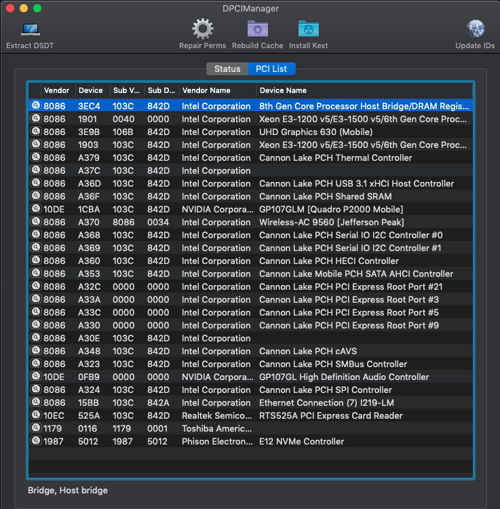Click lookup icon for HECI Controller row
Screen dimensions: 500x509
click(x=36, y=261)
